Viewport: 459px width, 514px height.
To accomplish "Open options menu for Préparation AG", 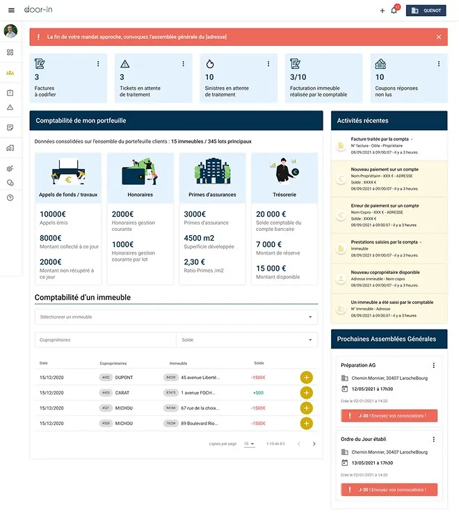I will [x=434, y=365].
